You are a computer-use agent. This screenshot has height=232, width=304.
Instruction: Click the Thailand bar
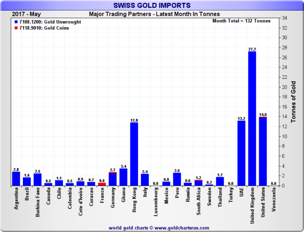[220, 182]
